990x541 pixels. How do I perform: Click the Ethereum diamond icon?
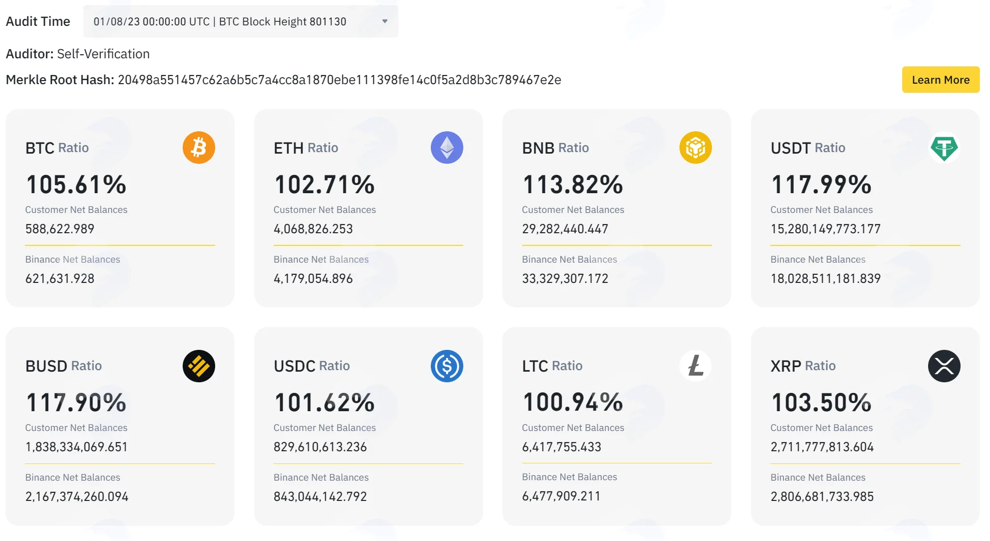pyautogui.click(x=447, y=148)
